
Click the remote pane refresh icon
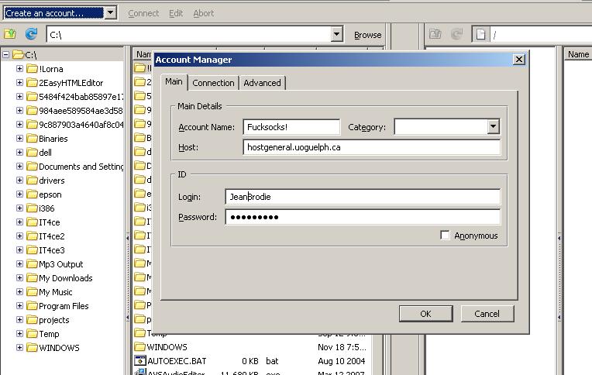(x=457, y=34)
